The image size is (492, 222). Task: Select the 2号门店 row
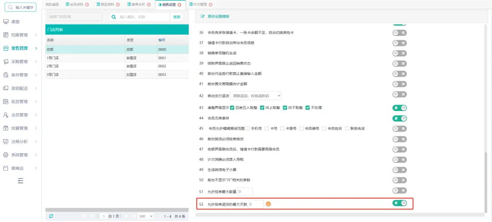117,66
